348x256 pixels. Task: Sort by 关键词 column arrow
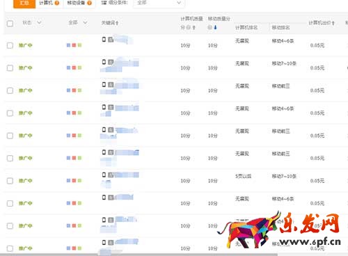pos(117,23)
